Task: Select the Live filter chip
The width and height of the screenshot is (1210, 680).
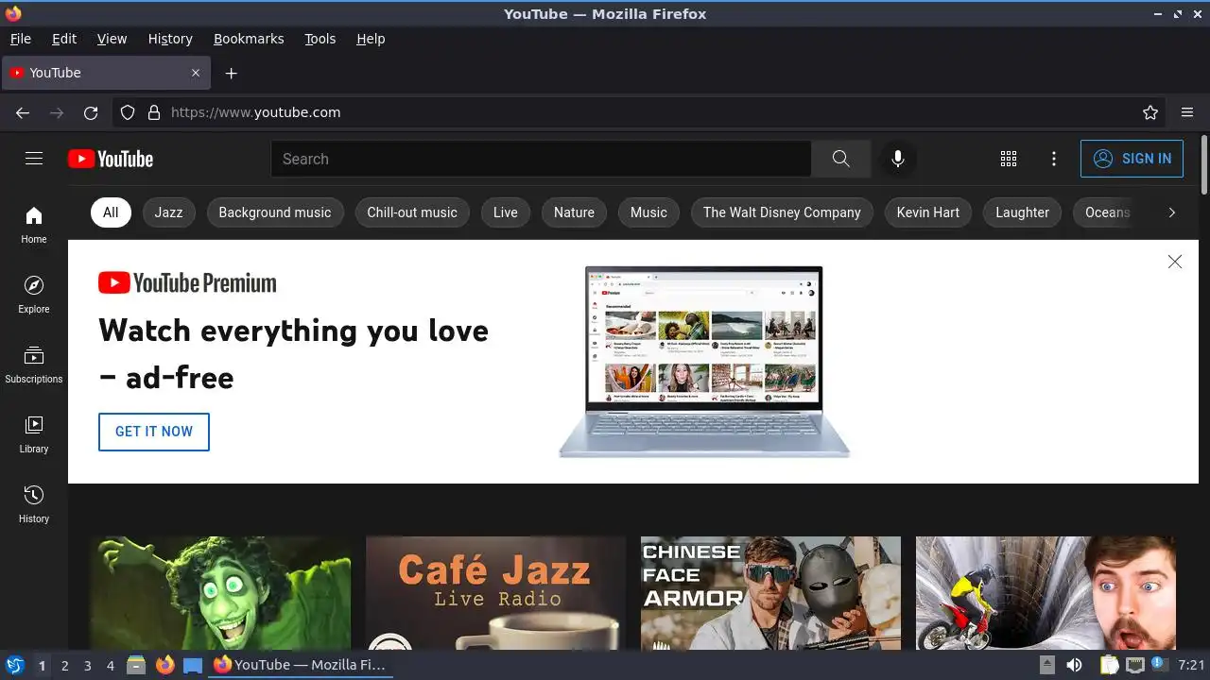Action: click(506, 212)
